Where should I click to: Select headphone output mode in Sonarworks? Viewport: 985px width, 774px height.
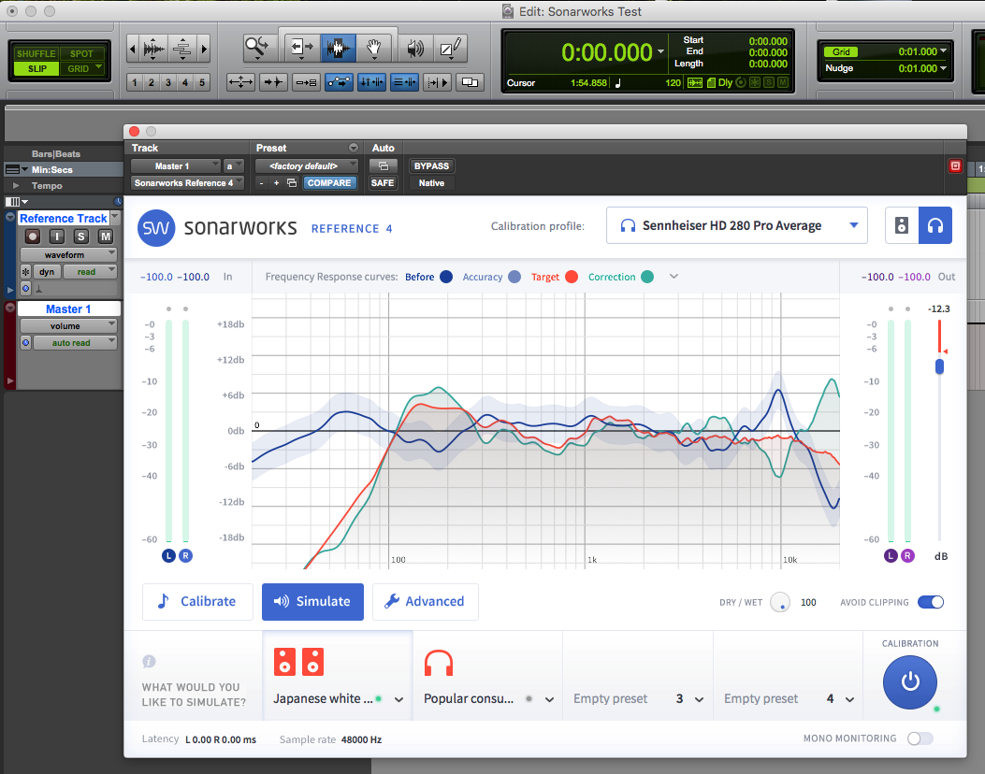(x=935, y=225)
